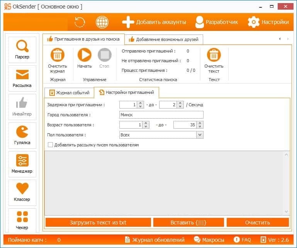Click the minimum delay value field

128,105
